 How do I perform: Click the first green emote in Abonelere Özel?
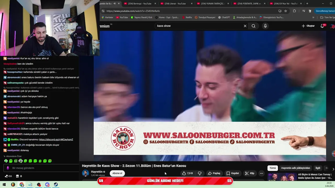coord(6,161)
